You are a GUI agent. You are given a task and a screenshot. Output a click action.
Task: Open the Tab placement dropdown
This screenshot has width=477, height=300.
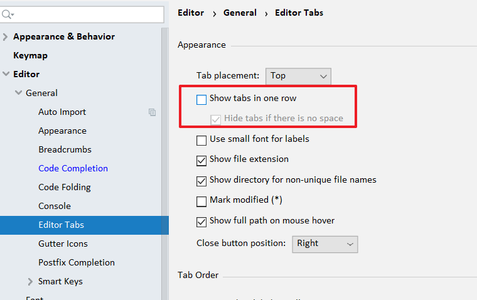[x=298, y=76]
